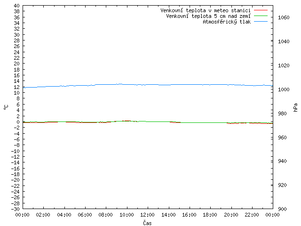The height and width of the screenshot is (226, 301).
Task: Click the 08:00 time axis label
Action: (x=106, y=215)
